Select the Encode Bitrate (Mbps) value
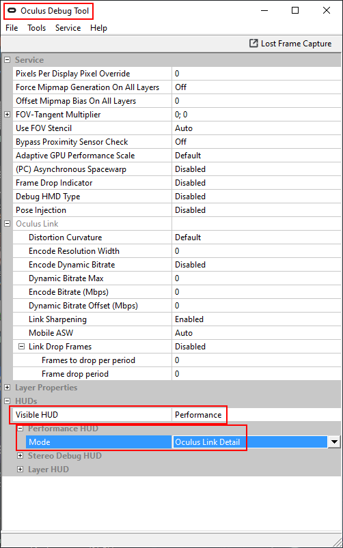The width and height of the screenshot is (343, 548). (256, 291)
